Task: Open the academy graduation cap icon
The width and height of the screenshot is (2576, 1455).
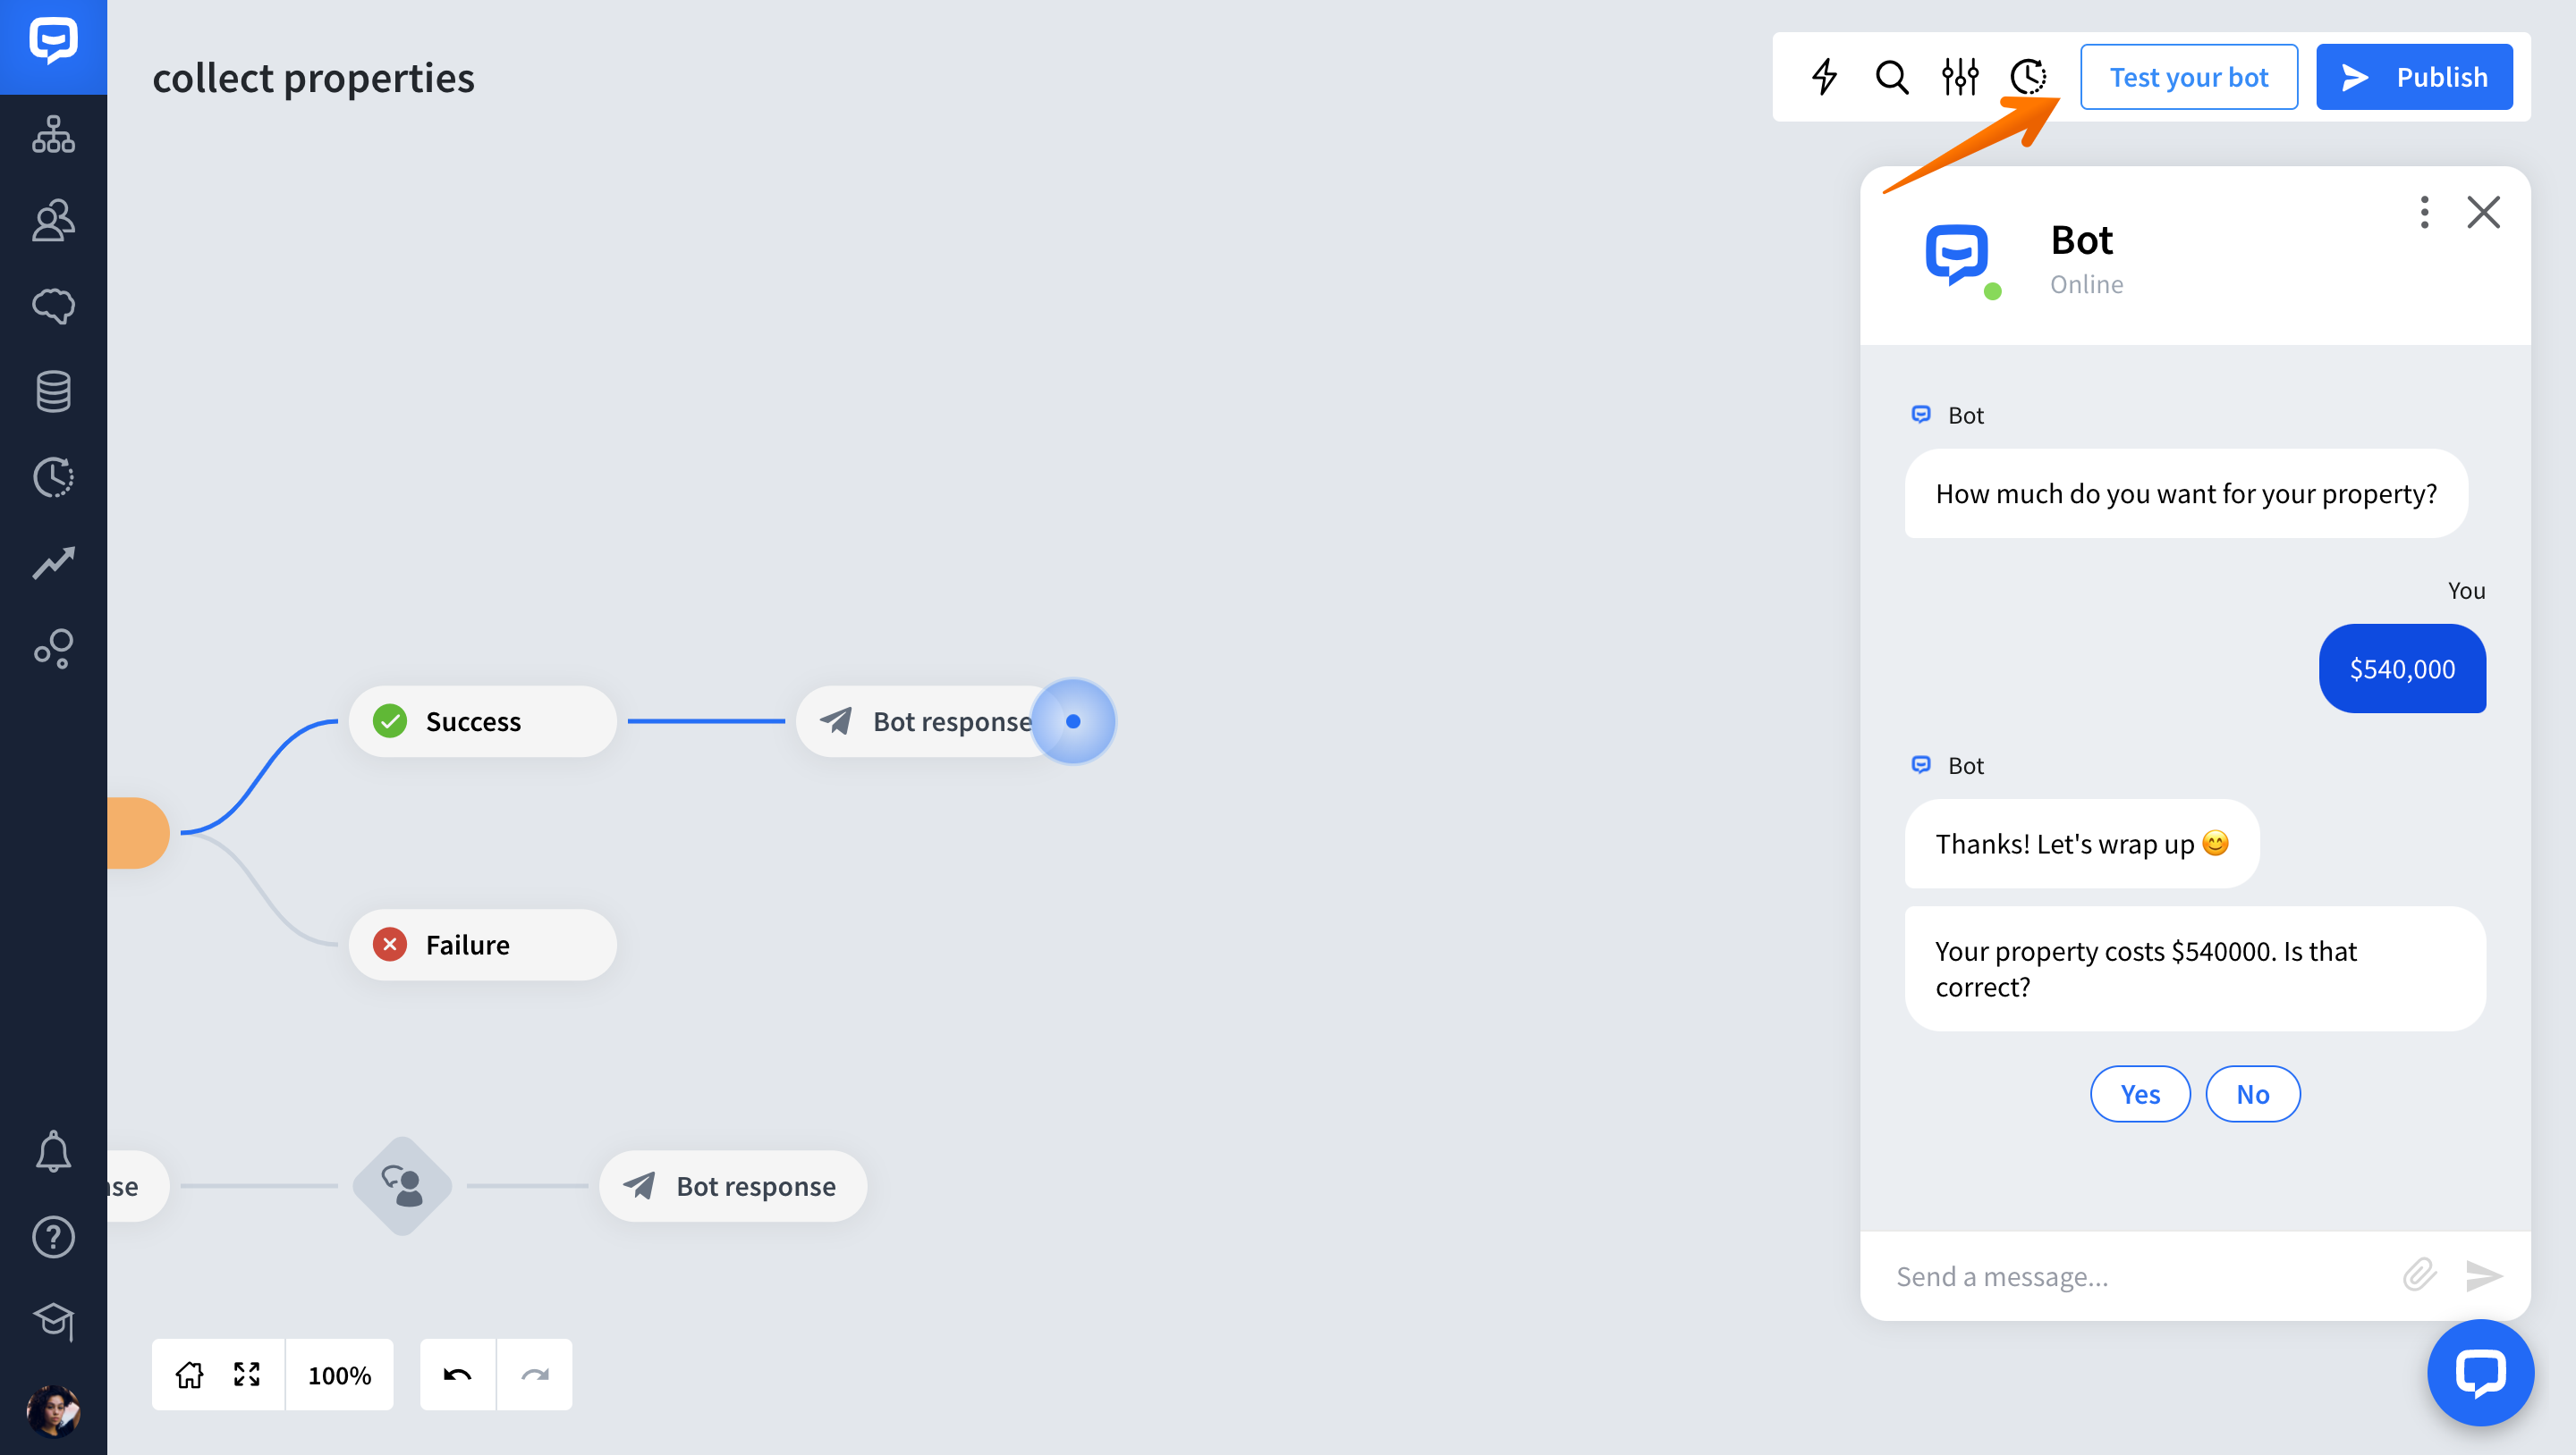Action: coord(53,1322)
